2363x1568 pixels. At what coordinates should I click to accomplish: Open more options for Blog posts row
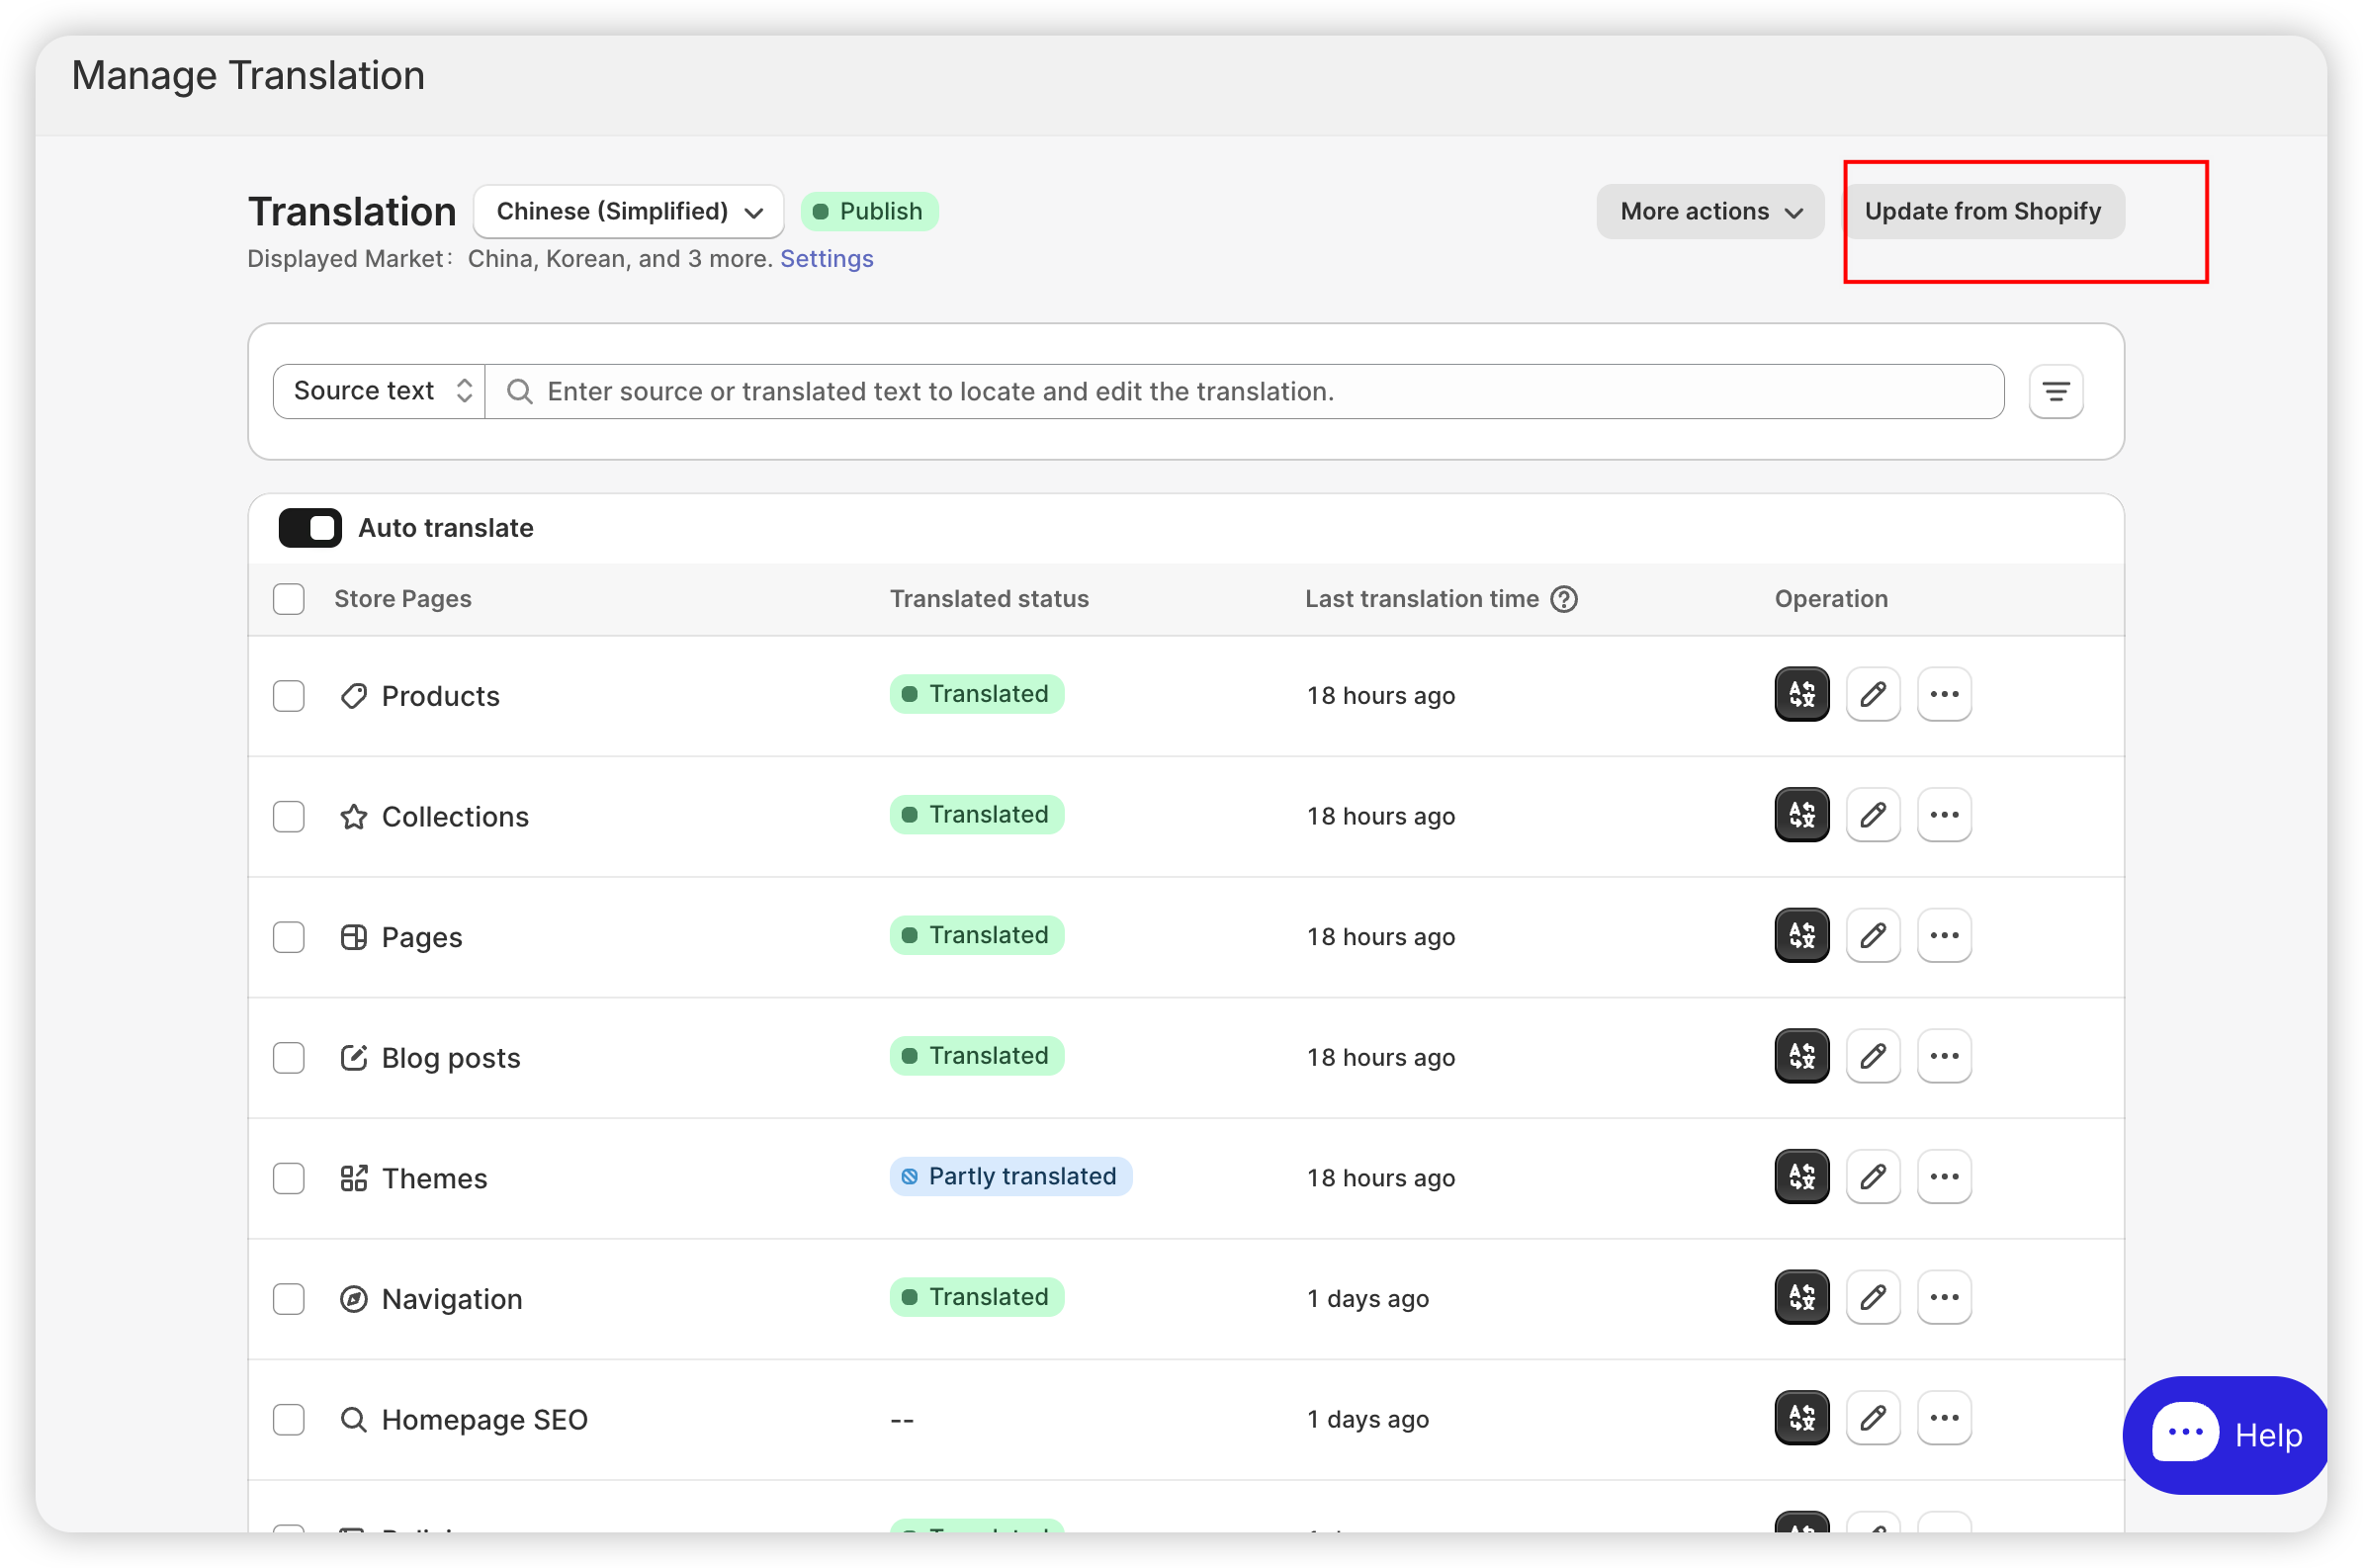tap(1943, 1056)
